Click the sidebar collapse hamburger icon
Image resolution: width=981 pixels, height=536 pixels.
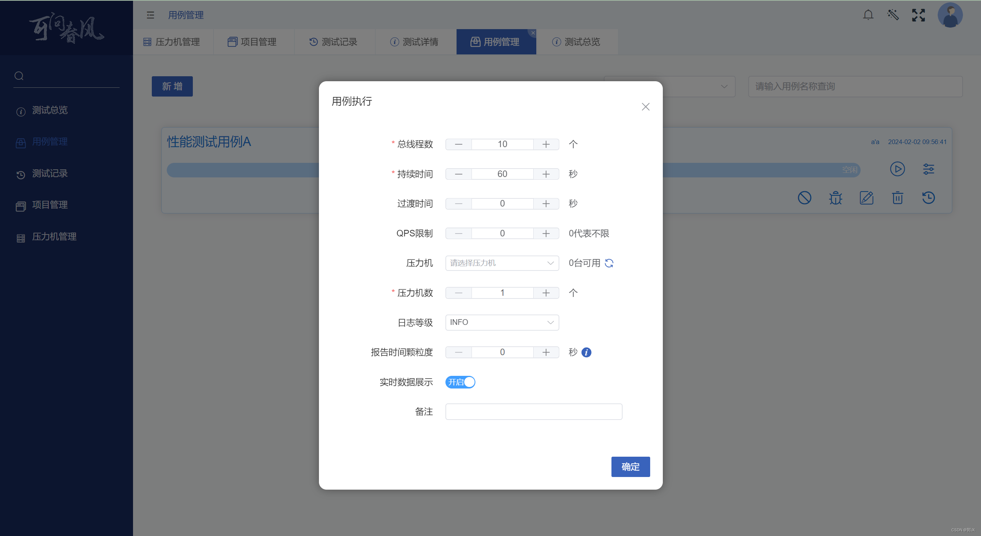[150, 15]
